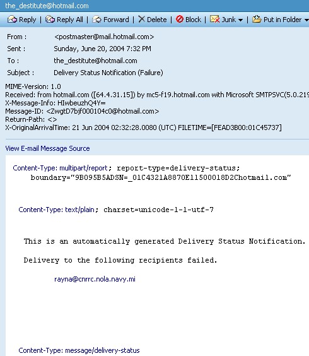Click the Reply text button
The width and height of the screenshot is (309, 356).
tap(28, 20)
